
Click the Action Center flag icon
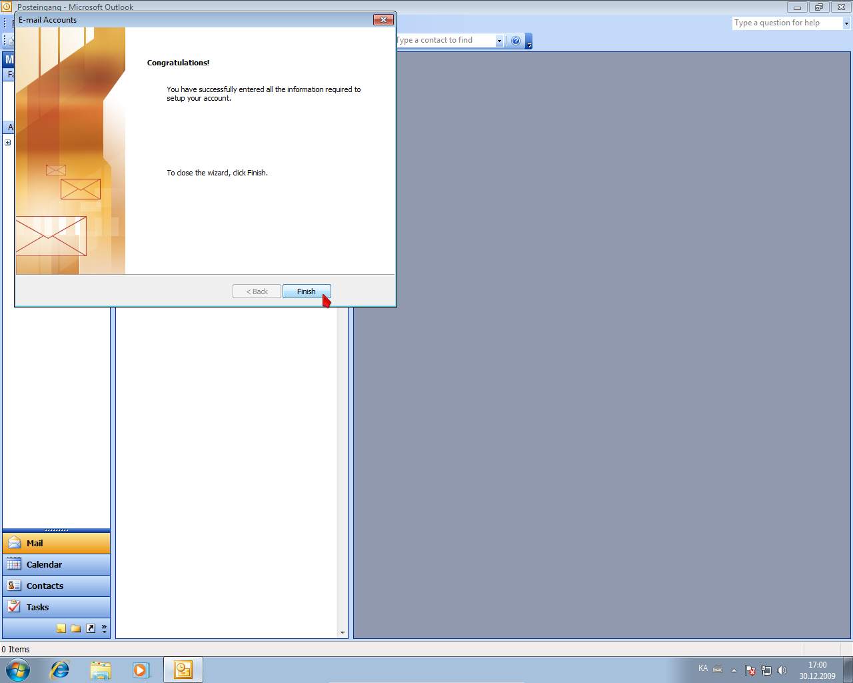tap(750, 670)
